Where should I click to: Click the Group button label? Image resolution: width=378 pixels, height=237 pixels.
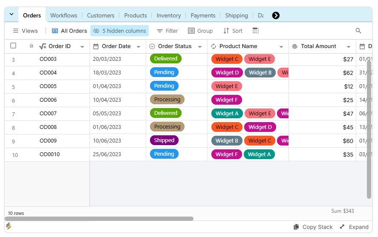pos(205,31)
